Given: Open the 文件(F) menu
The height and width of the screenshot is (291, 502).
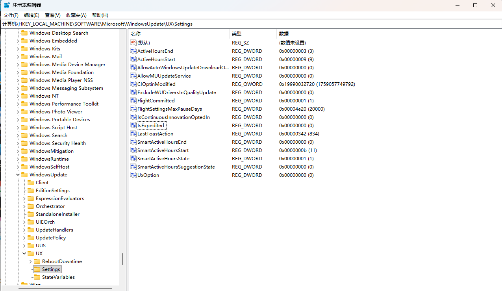Looking at the screenshot, I should pos(11,15).
